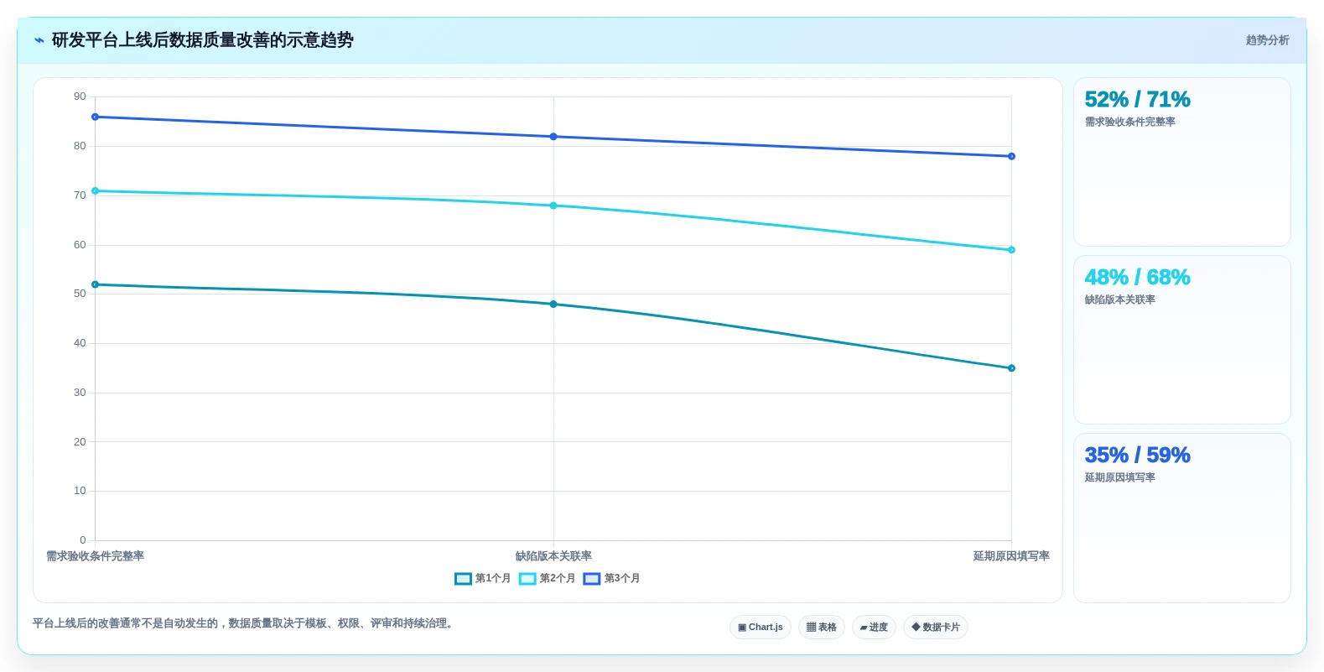Open the 48% / 68% stat card

1182,340
